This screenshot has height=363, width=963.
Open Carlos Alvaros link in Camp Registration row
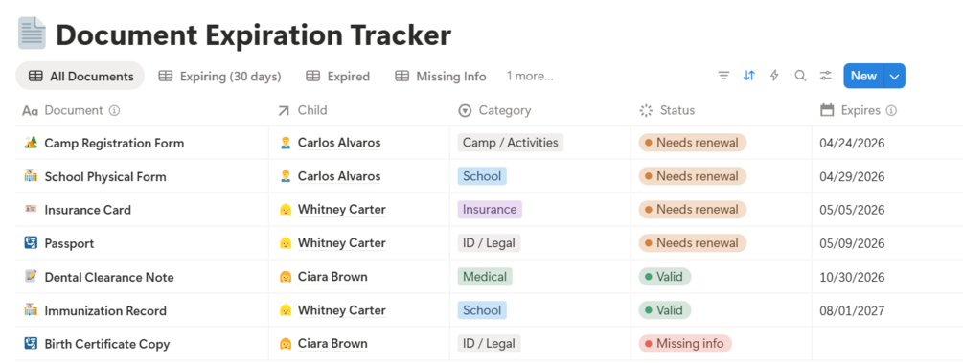click(x=339, y=143)
